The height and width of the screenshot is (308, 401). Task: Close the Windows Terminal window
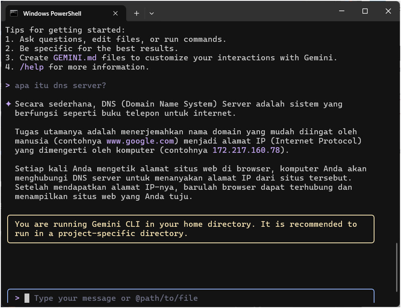pyautogui.click(x=388, y=11)
